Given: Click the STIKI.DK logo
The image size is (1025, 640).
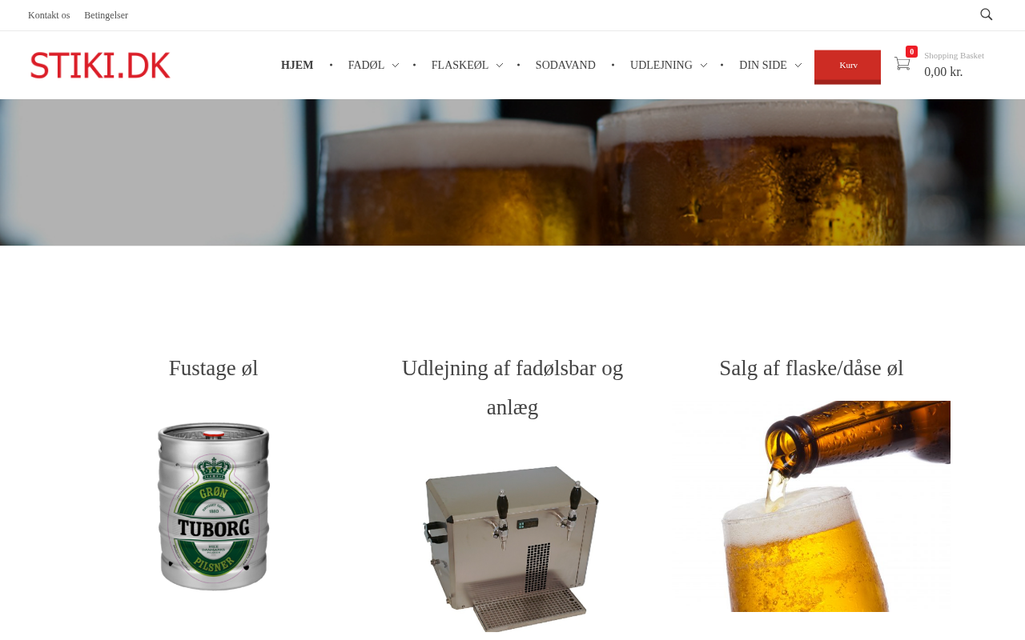Looking at the screenshot, I should (100, 65).
